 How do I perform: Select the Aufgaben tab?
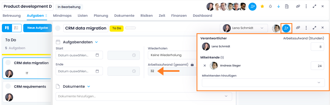tap(35, 16)
